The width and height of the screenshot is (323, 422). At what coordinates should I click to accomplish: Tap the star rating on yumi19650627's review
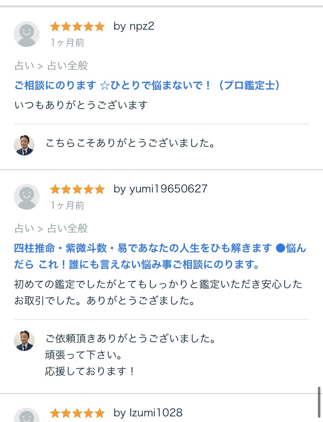(77, 189)
